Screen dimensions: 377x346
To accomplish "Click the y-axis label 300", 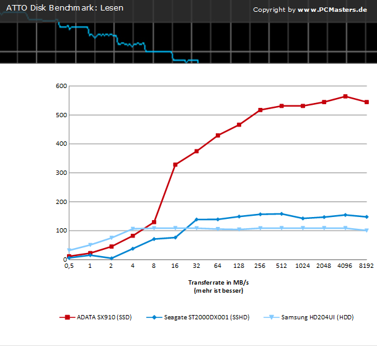I will (61, 173).
